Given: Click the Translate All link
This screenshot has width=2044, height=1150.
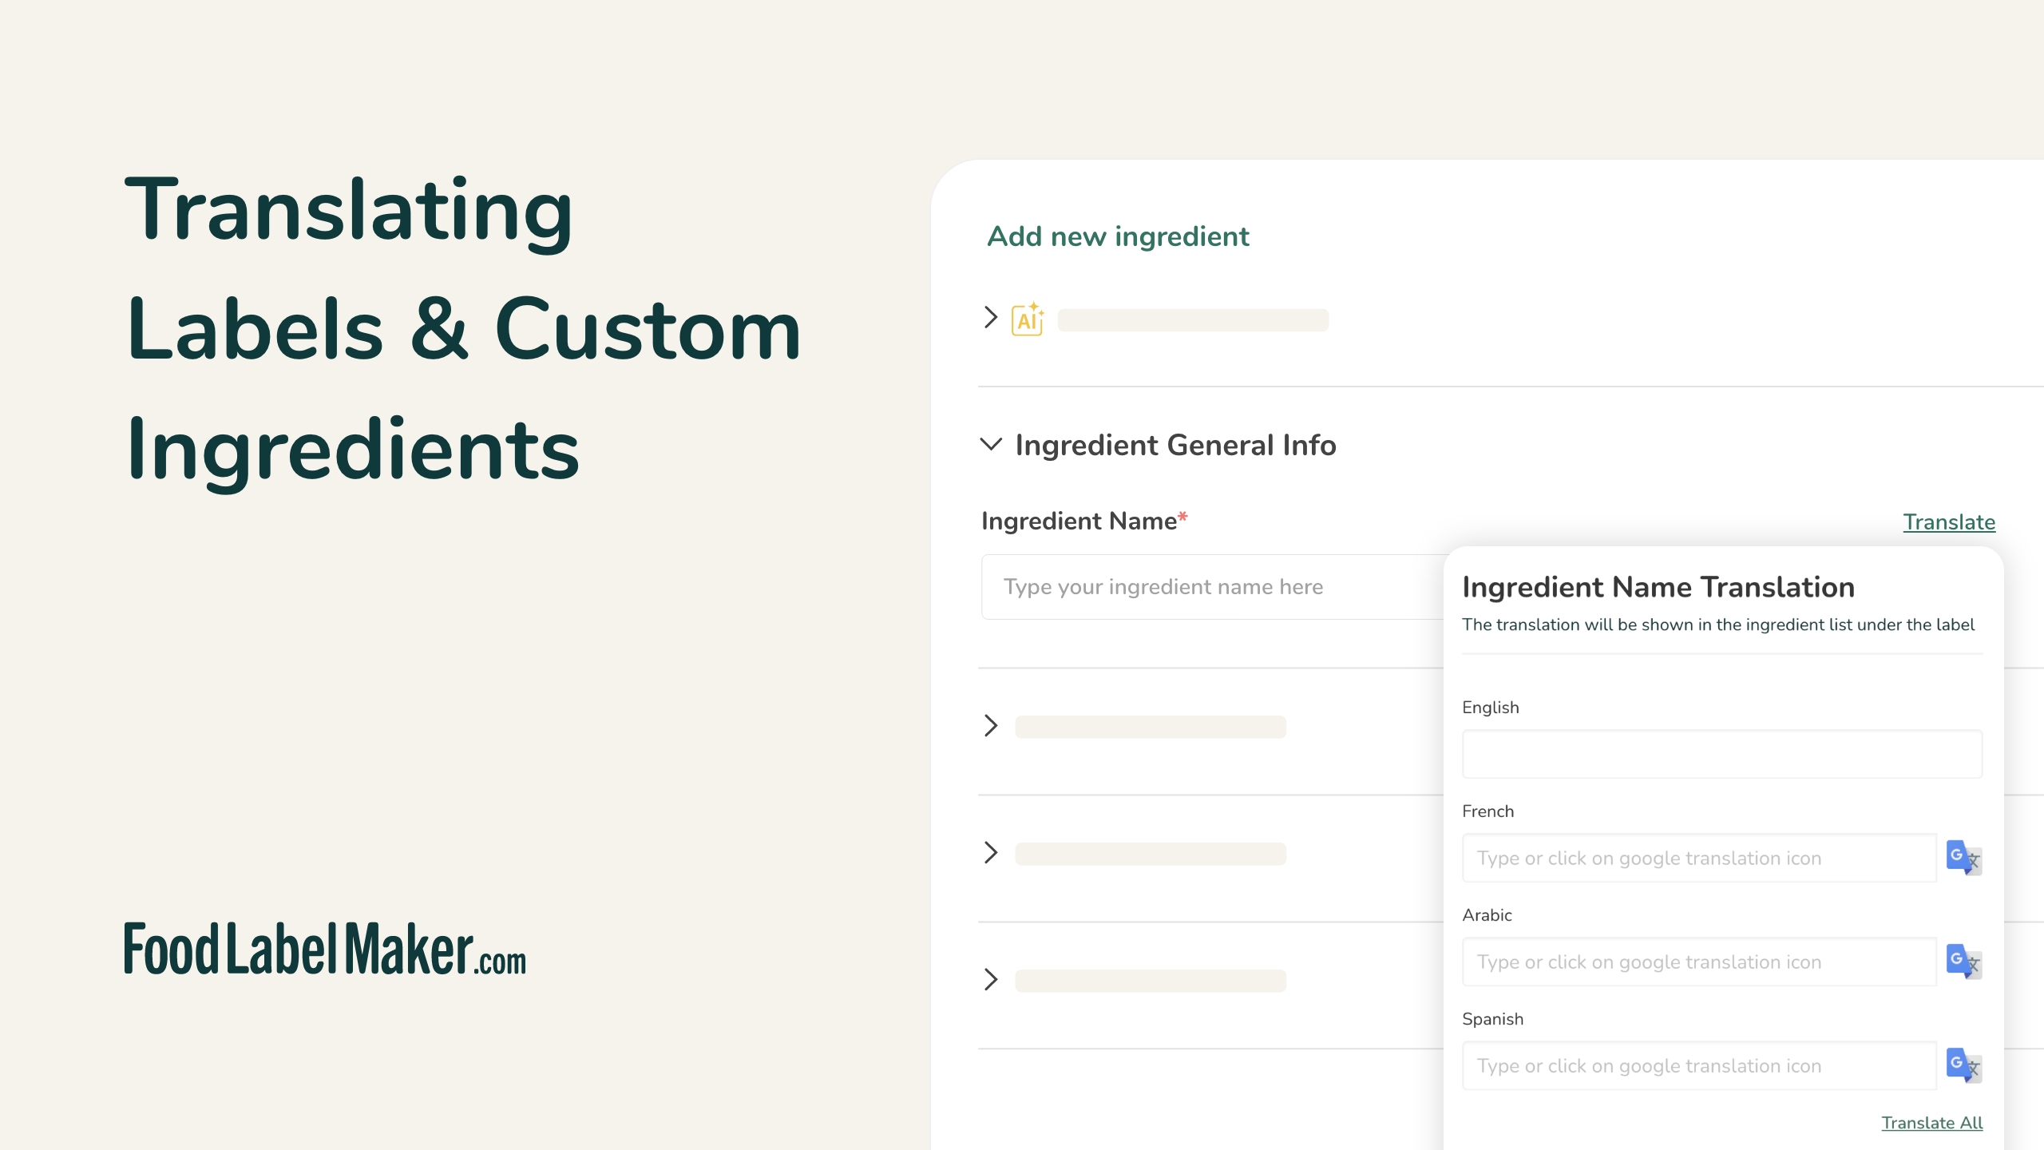Looking at the screenshot, I should pyautogui.click(x=1931, y=1123).
